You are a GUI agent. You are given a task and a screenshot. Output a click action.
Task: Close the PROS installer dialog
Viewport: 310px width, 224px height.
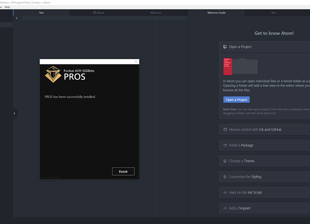pyautogui.click(x=136, y=61)
